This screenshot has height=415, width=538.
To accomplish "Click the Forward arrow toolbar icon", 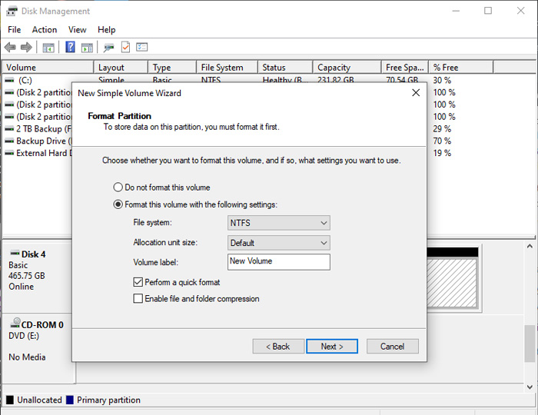I will pyautogui.click(x=26, y=47).
